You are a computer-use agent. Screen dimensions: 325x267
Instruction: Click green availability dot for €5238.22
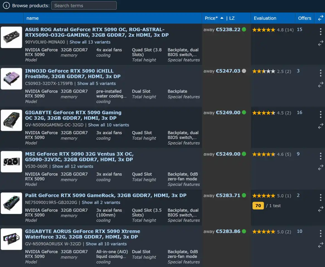tap(244, 29)
